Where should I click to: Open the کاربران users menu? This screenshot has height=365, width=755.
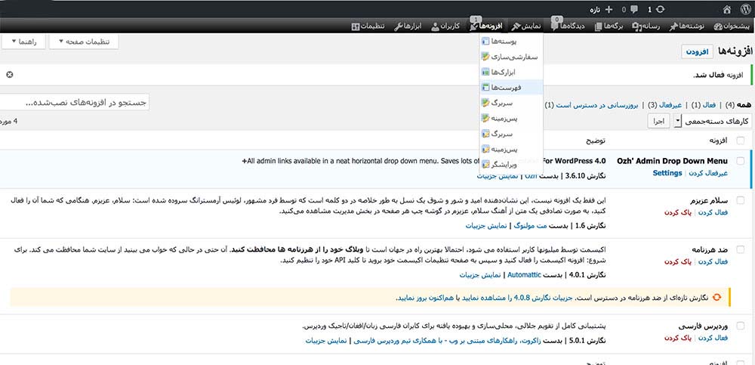(x=445, y=26)
